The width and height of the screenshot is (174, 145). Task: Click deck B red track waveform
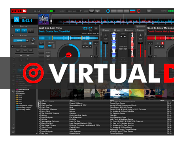tap(161, 38)
